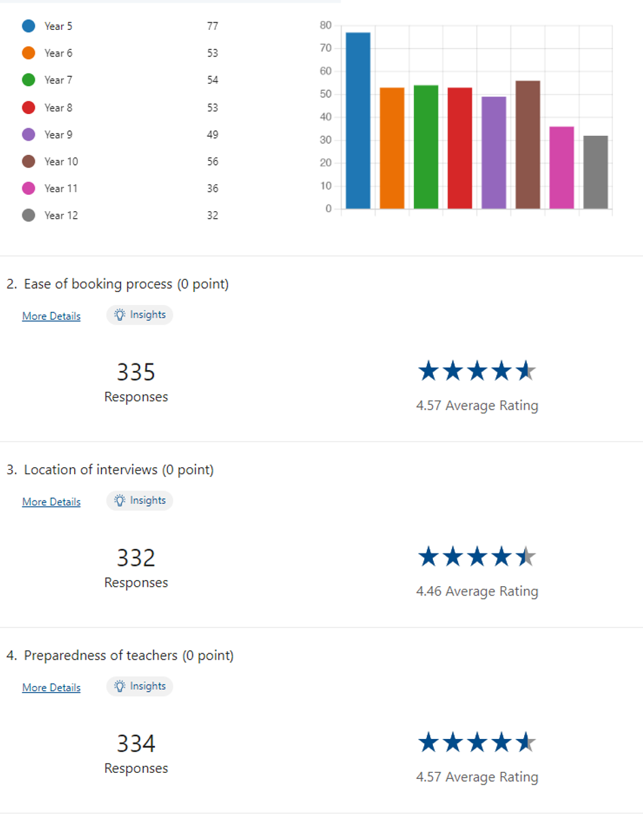Click lightbulb icon in Preparedness Insights button
This screenshot has height=815, width=643.
coord(120,686)
